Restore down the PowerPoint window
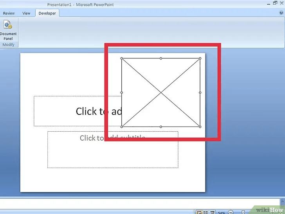Viewport: 285px width, 214px height. pos(275,4)
